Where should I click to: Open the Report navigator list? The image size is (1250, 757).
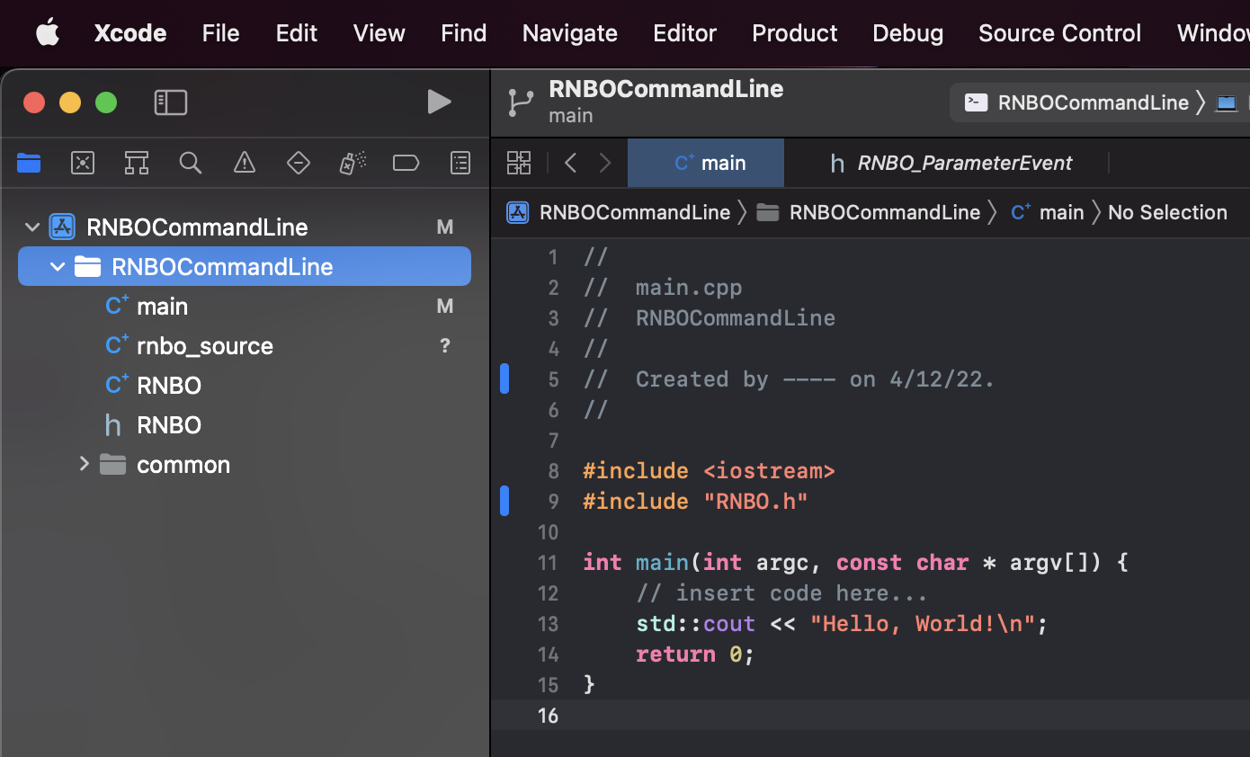[460, 163]
